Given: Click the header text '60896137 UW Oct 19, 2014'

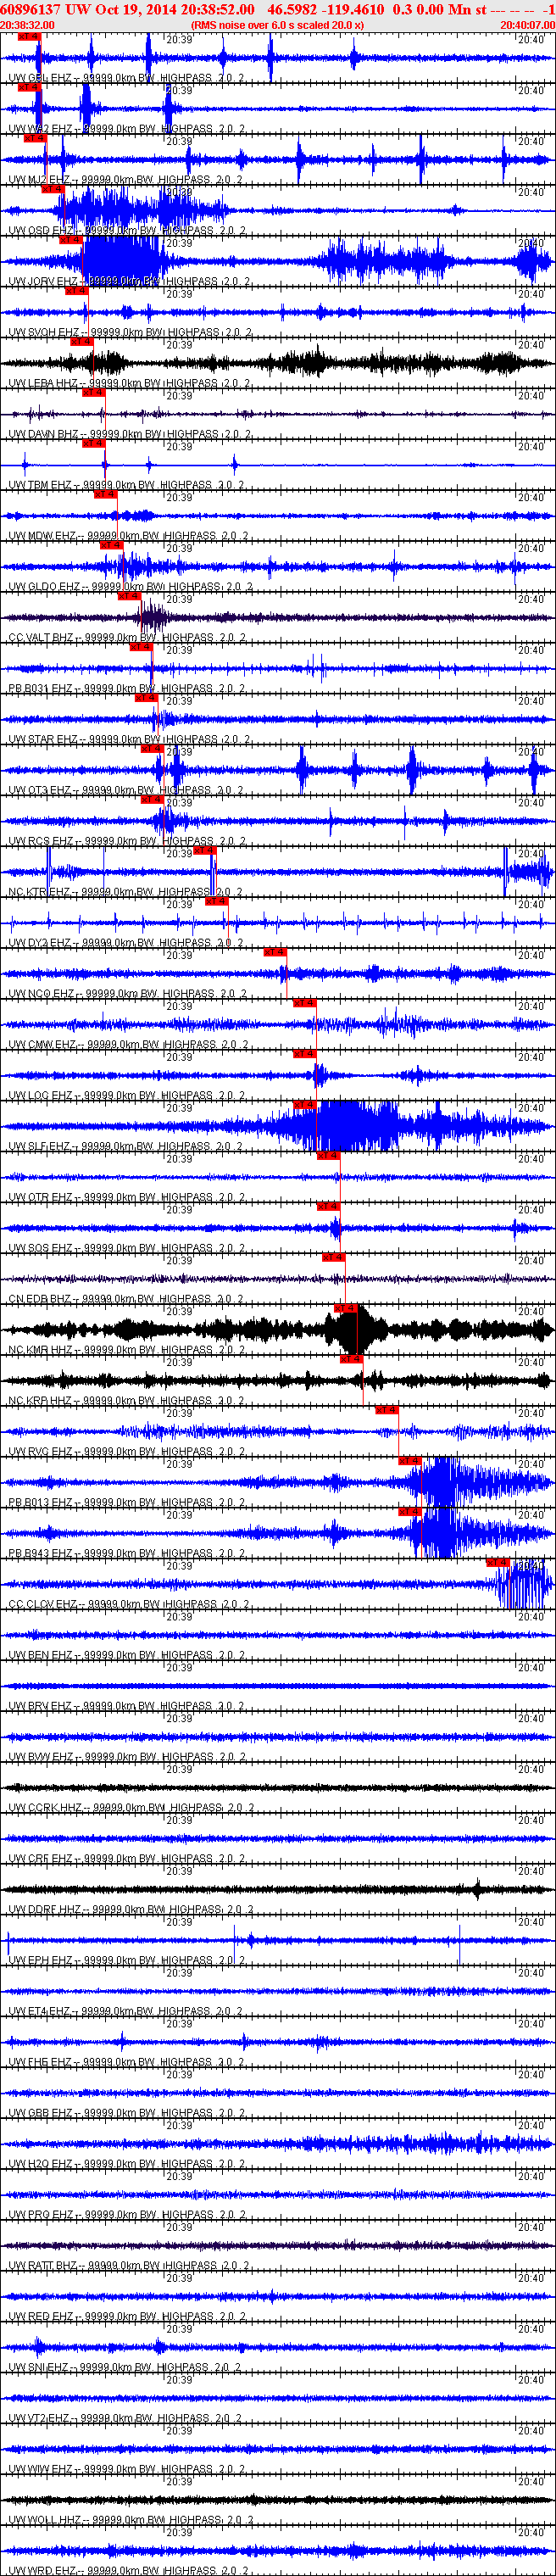Looking at the screenshot, I should pos(89,9).
